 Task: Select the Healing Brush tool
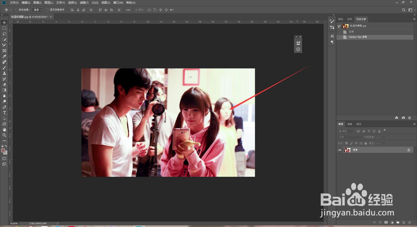[4, 62]
